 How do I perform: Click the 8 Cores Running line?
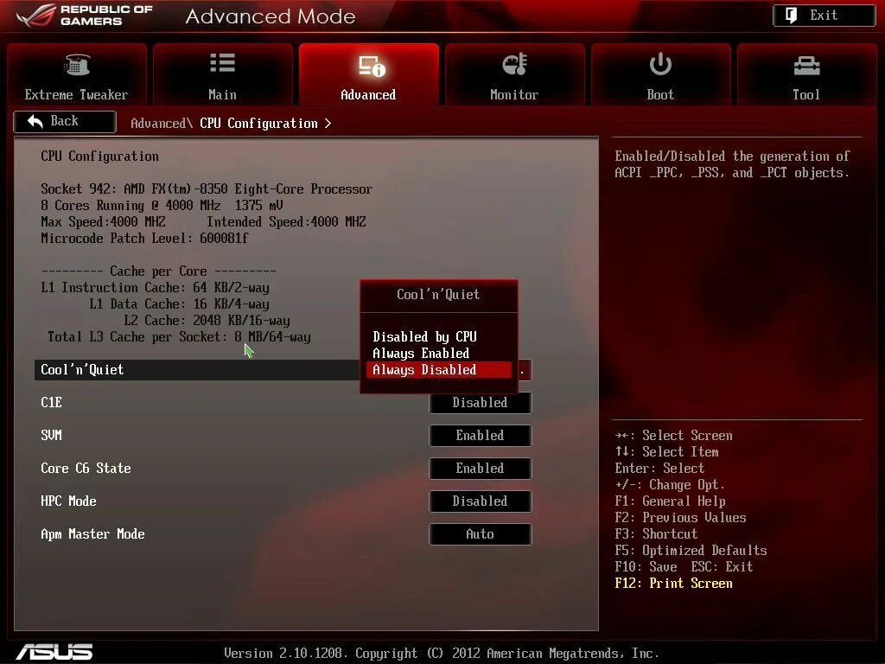pos(162,206)
